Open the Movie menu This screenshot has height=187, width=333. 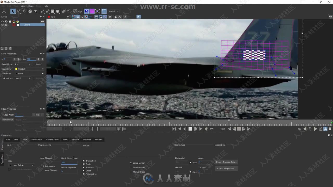pyautogui.click(x=31, y=6)
